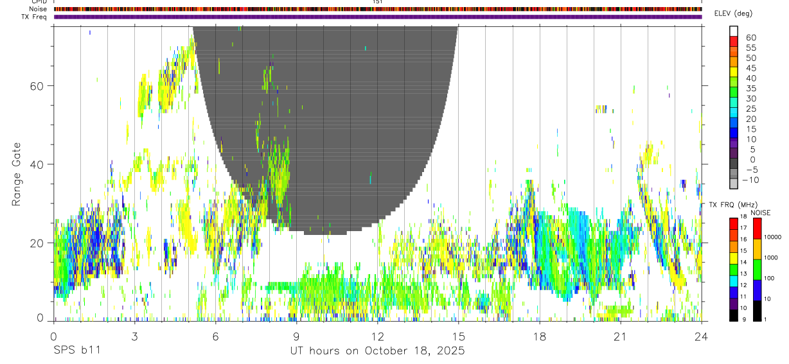Click the red swatch in NOISE scale
The image size is (789, 364).
pyautogui.click(x=757, y=228)
